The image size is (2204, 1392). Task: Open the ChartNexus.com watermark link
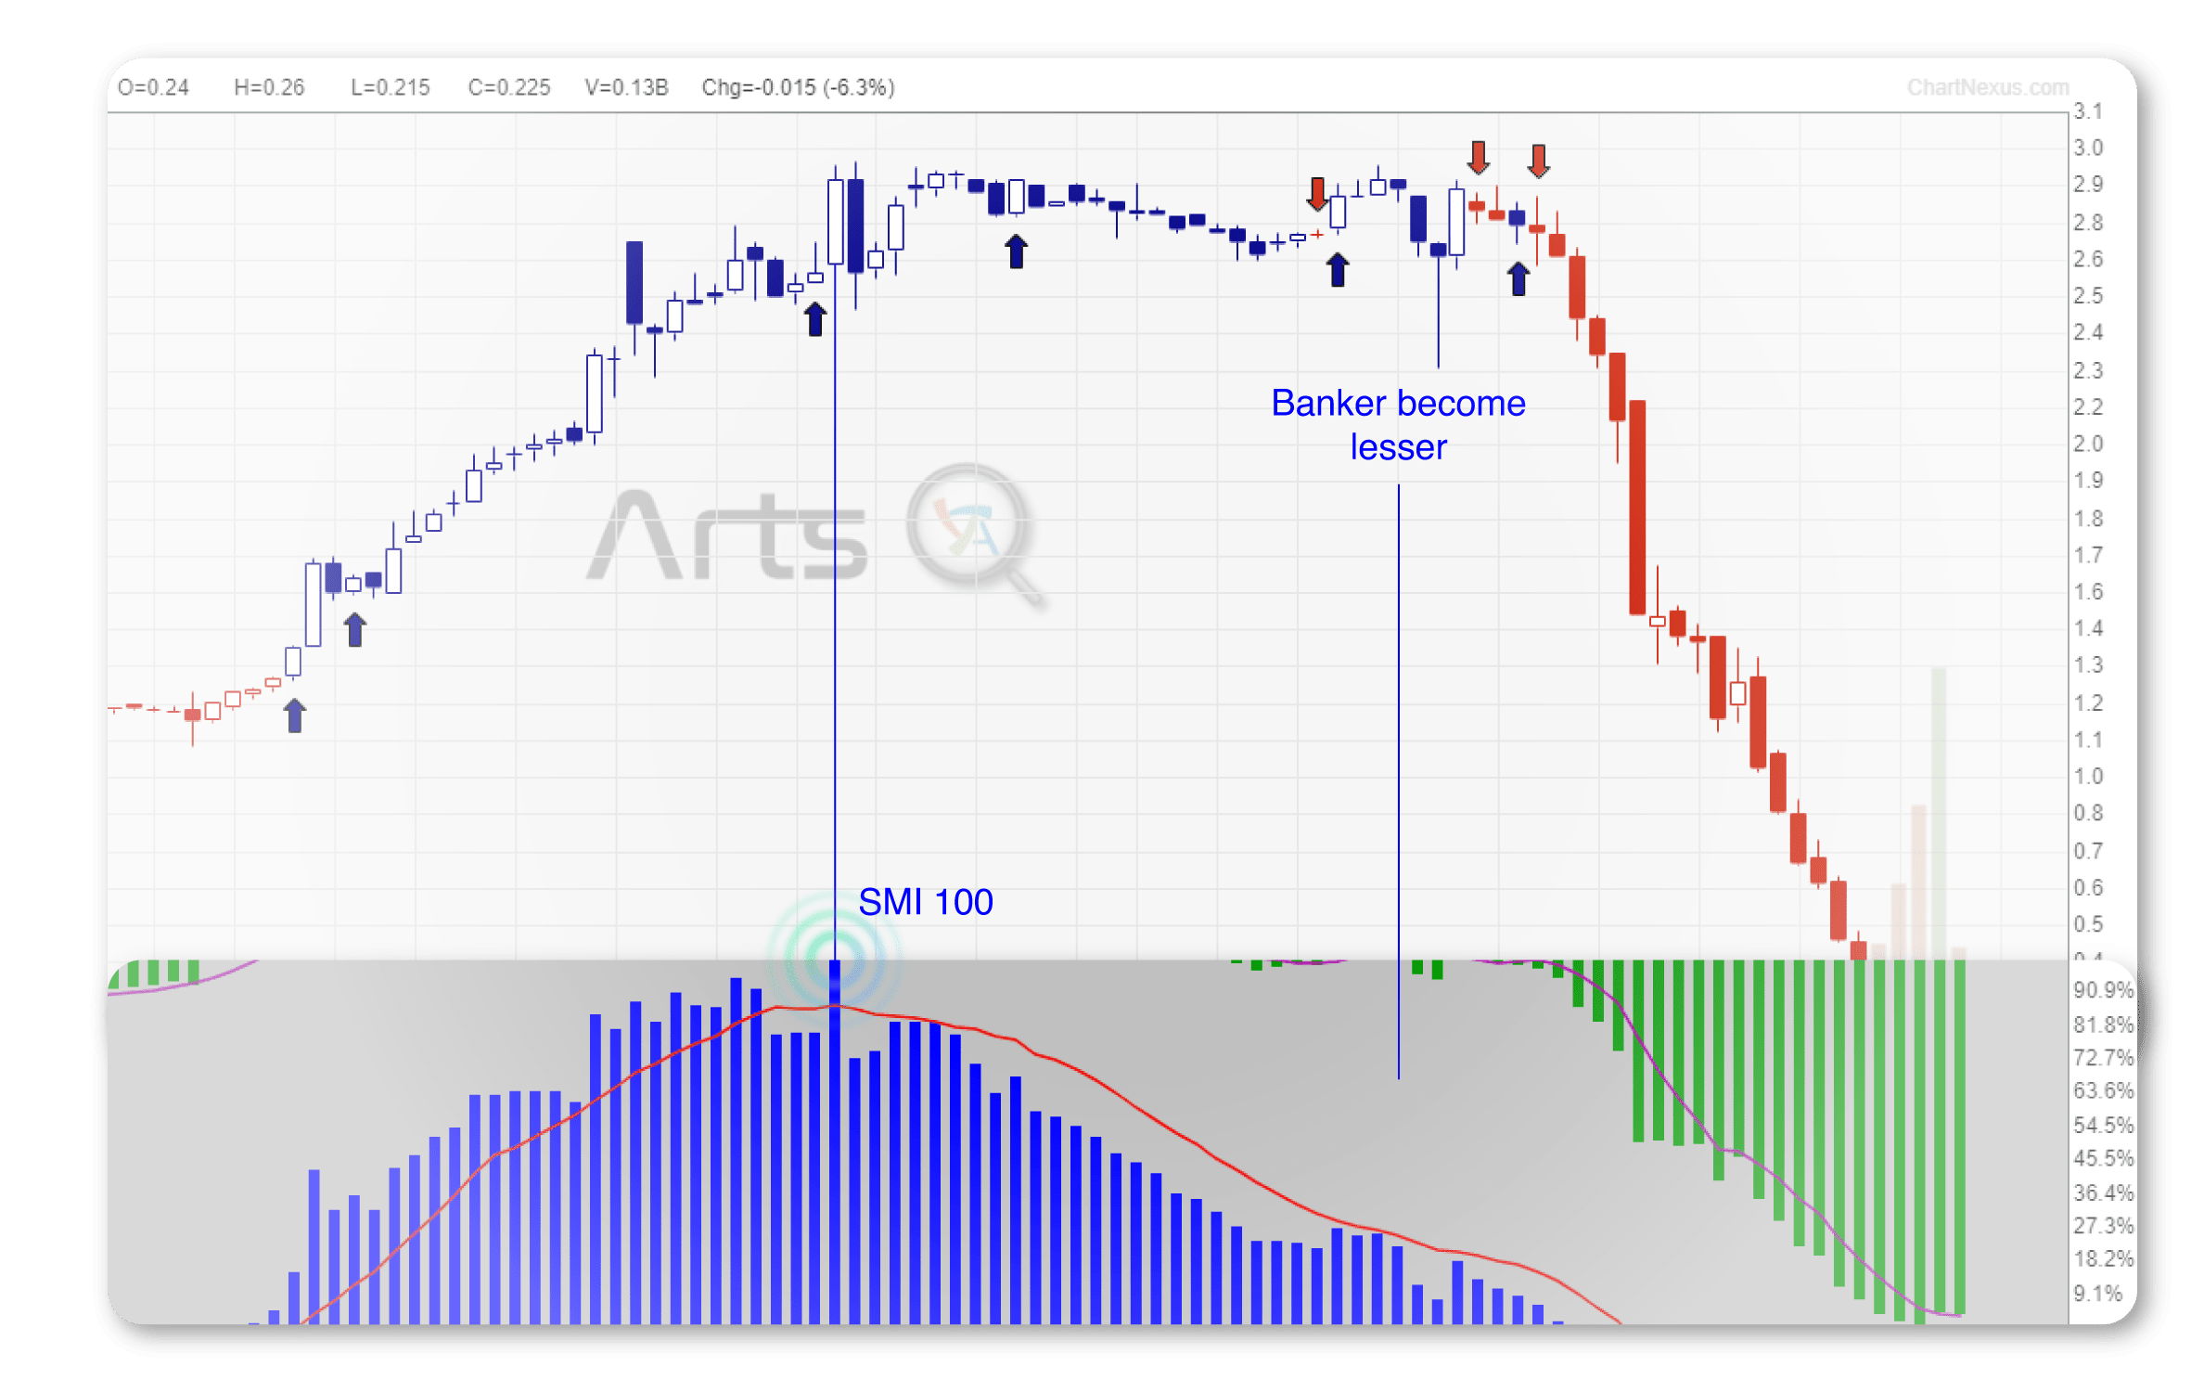[x=1988, y=87]
